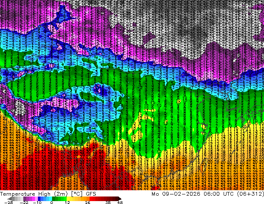Click the 48 legend scale label

[x=120, y=202]
